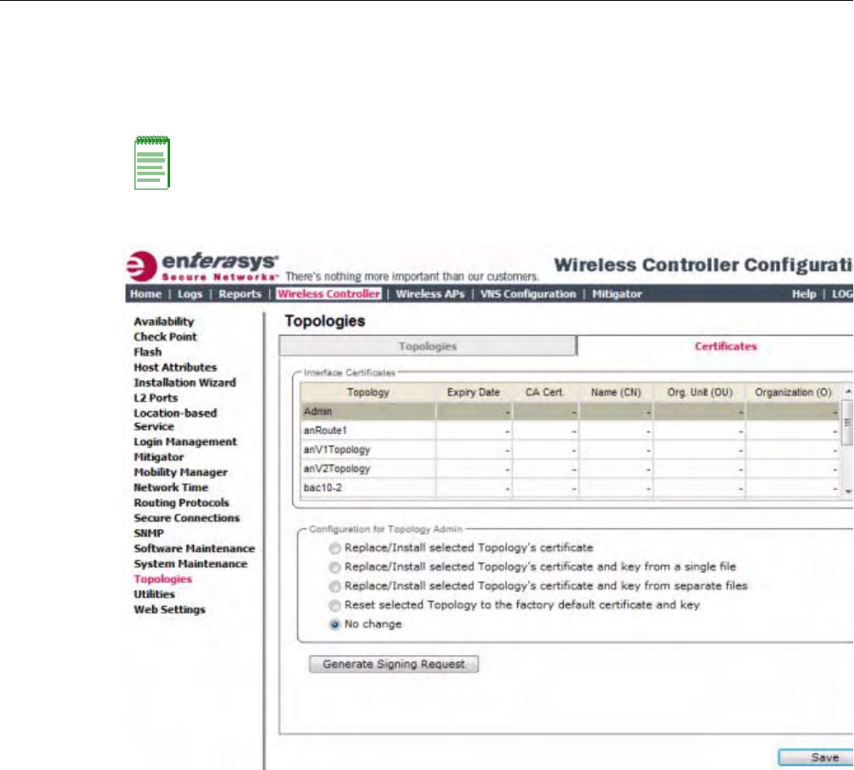Select the Wireless Controller menu
Image resolution: width=854 pixels, height=770 pixels.
click(x=329, y=294)
